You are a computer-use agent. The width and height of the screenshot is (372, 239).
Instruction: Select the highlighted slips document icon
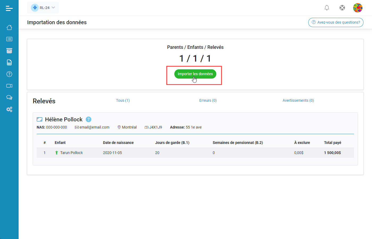click(9, 62)
